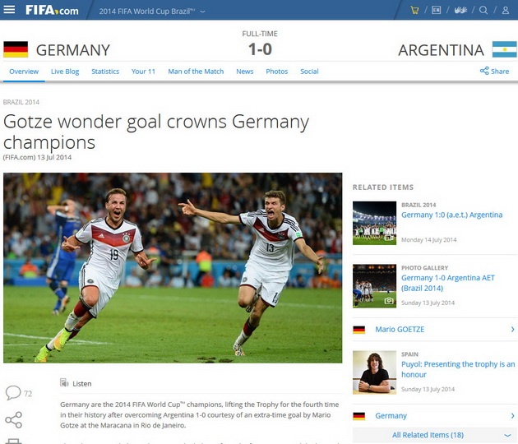Image resolution: width=518 pixels, height=444 pixels.
Task: Open Germany 1:0 (a.e.t.) Argentina link
Action: [x=451, y=215]
